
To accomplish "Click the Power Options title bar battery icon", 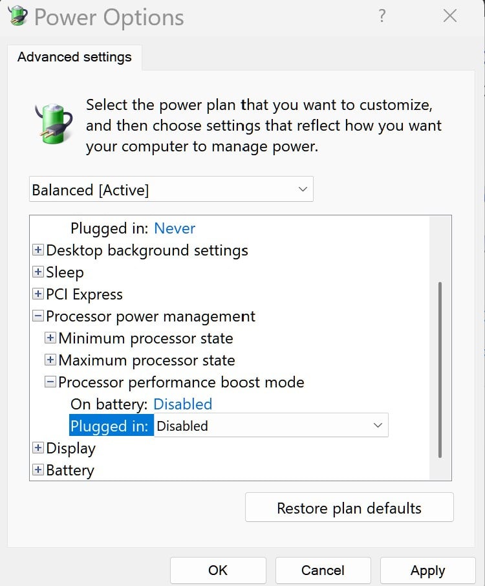I will (17, 16).
